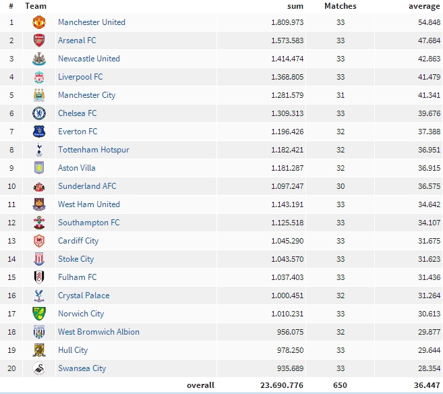Follow the Sunderland AFC link
This screenshot has height=394, width=443.
(87, 186)
